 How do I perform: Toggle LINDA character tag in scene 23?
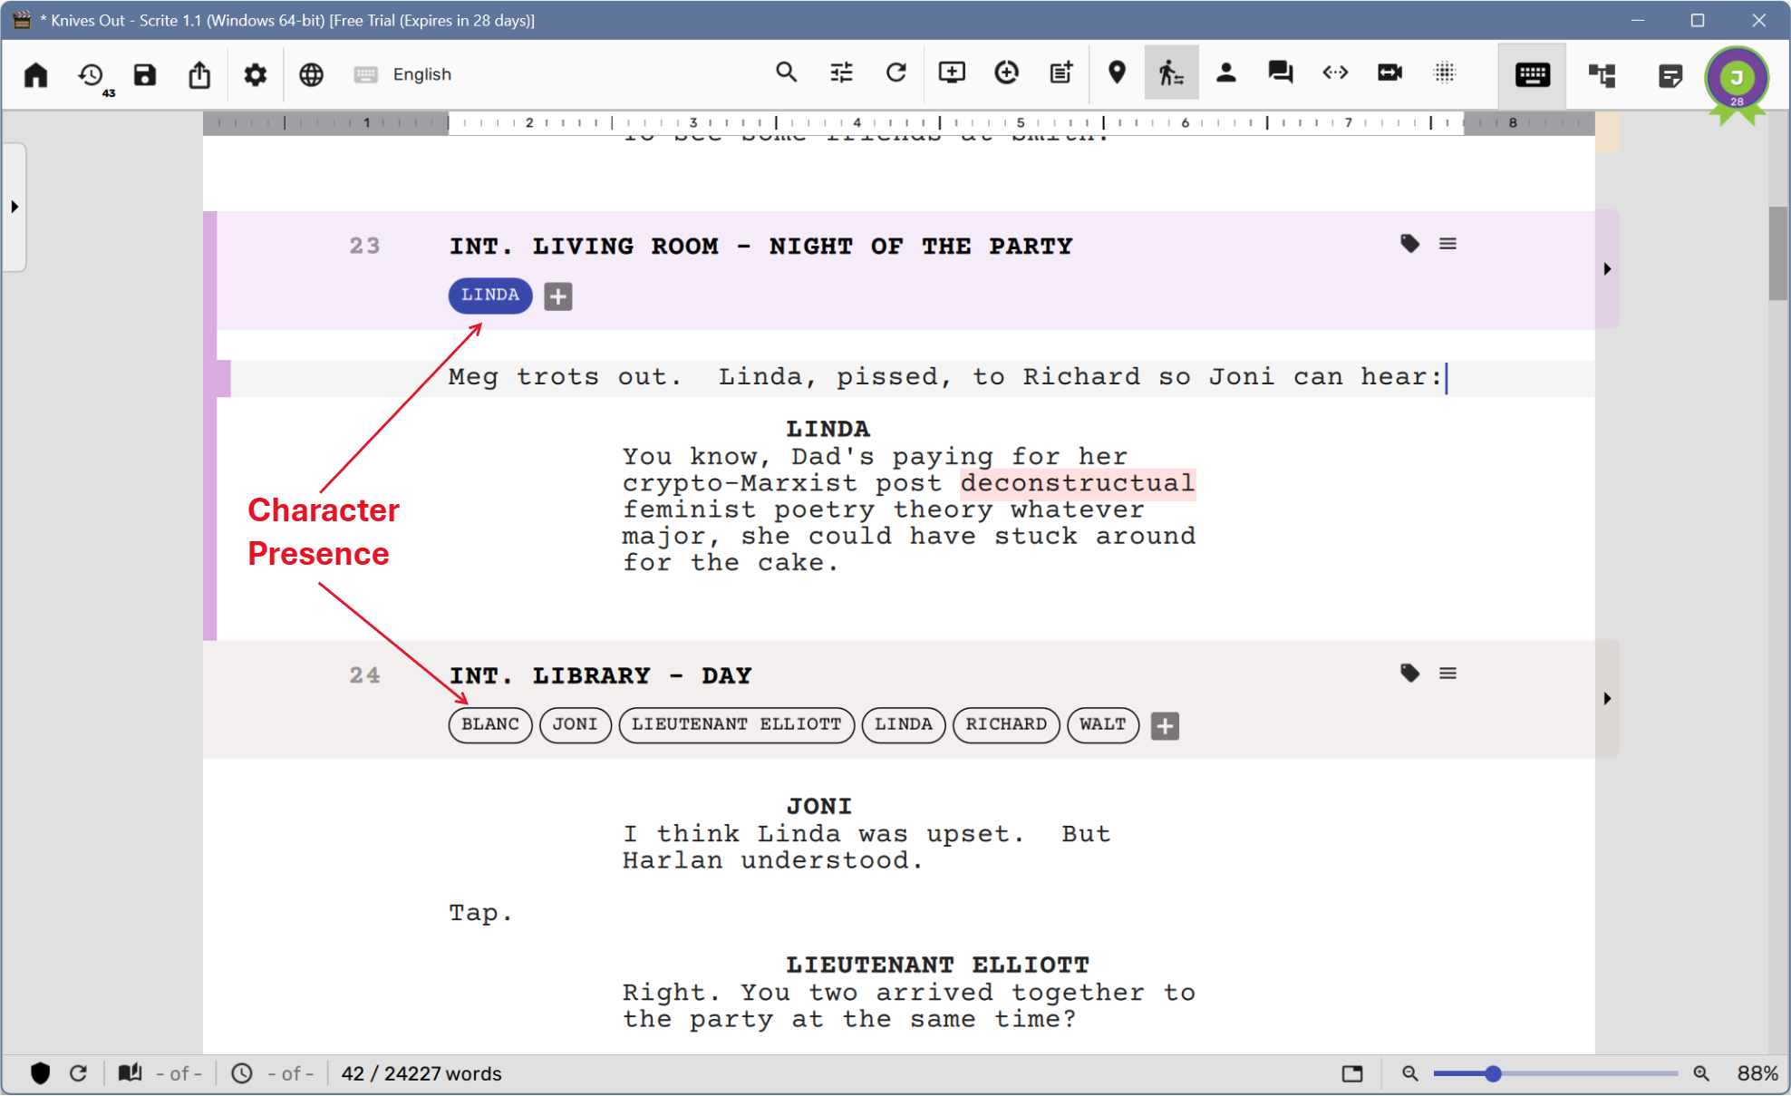click(490, 296)
